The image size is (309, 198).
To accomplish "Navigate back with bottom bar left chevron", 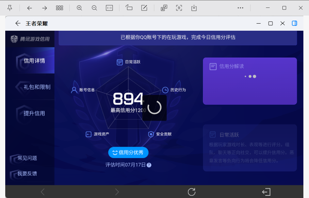I will click(x=43, y=192).
